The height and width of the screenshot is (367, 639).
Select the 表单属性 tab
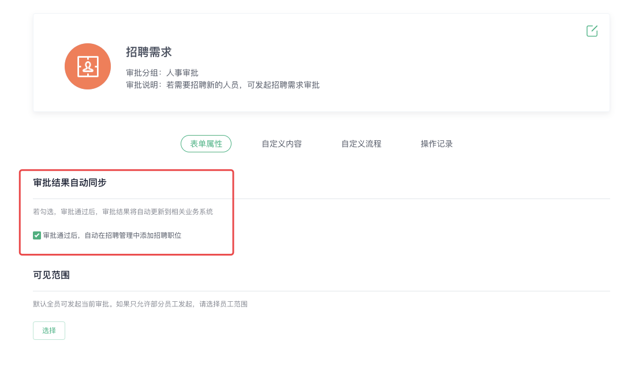tap(206, 144)
